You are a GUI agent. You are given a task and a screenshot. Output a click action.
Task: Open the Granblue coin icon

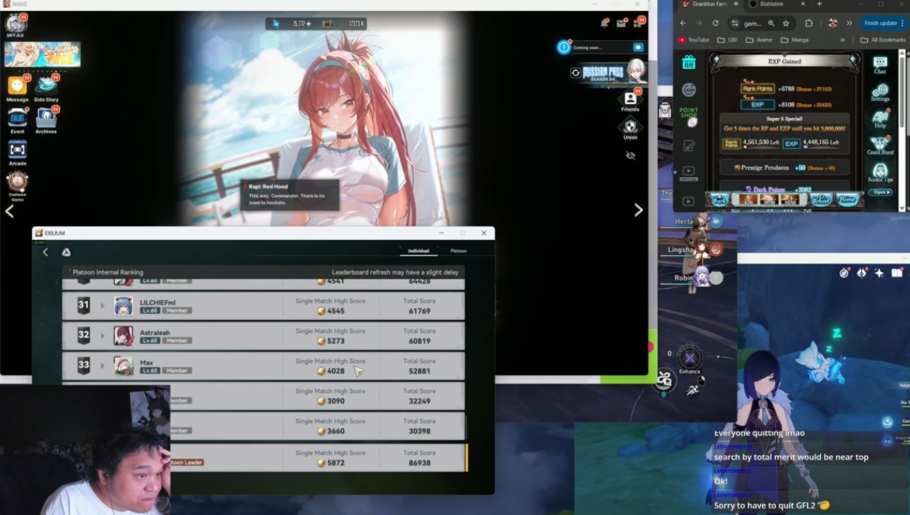pos(689,90)
